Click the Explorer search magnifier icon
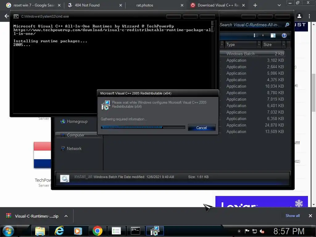Screen dimensions: 316x237 tap(287, 25)
